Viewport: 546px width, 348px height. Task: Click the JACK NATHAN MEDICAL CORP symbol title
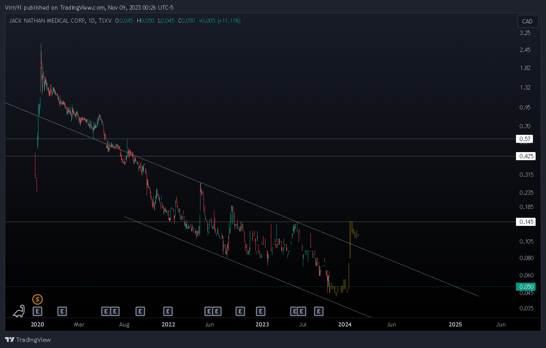(47, 21)
